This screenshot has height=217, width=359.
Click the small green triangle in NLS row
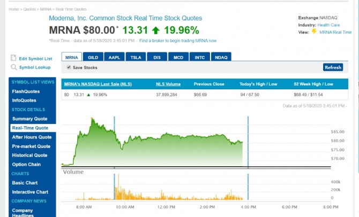pos(88,95)
